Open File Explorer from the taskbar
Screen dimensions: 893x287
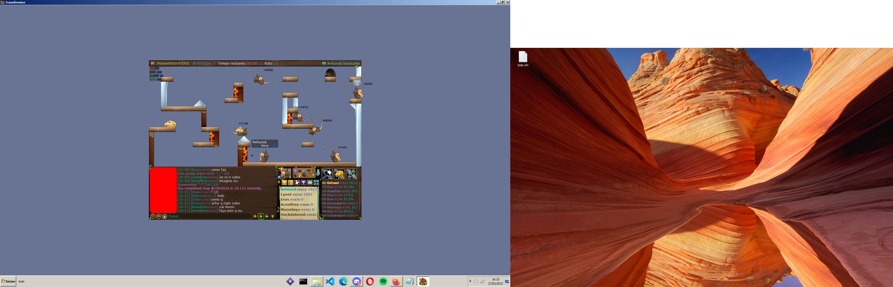[317, 281]
